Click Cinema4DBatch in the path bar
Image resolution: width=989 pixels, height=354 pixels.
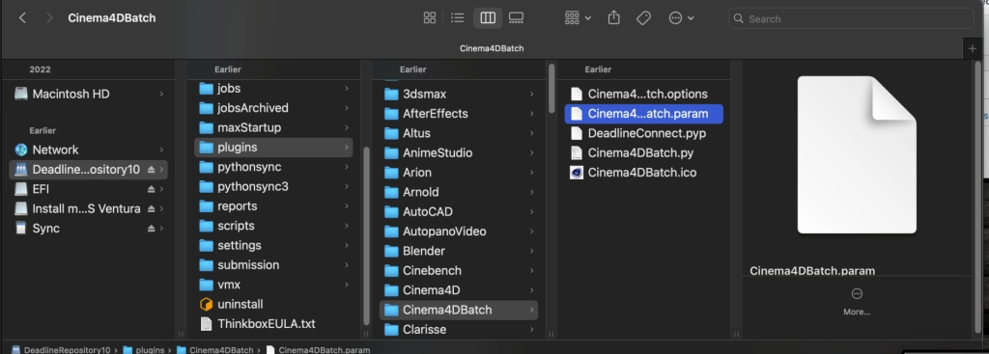coord(215,349)
